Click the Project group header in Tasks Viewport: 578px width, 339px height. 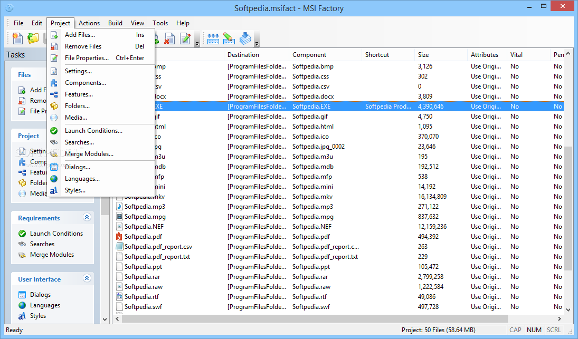(29, 136)
